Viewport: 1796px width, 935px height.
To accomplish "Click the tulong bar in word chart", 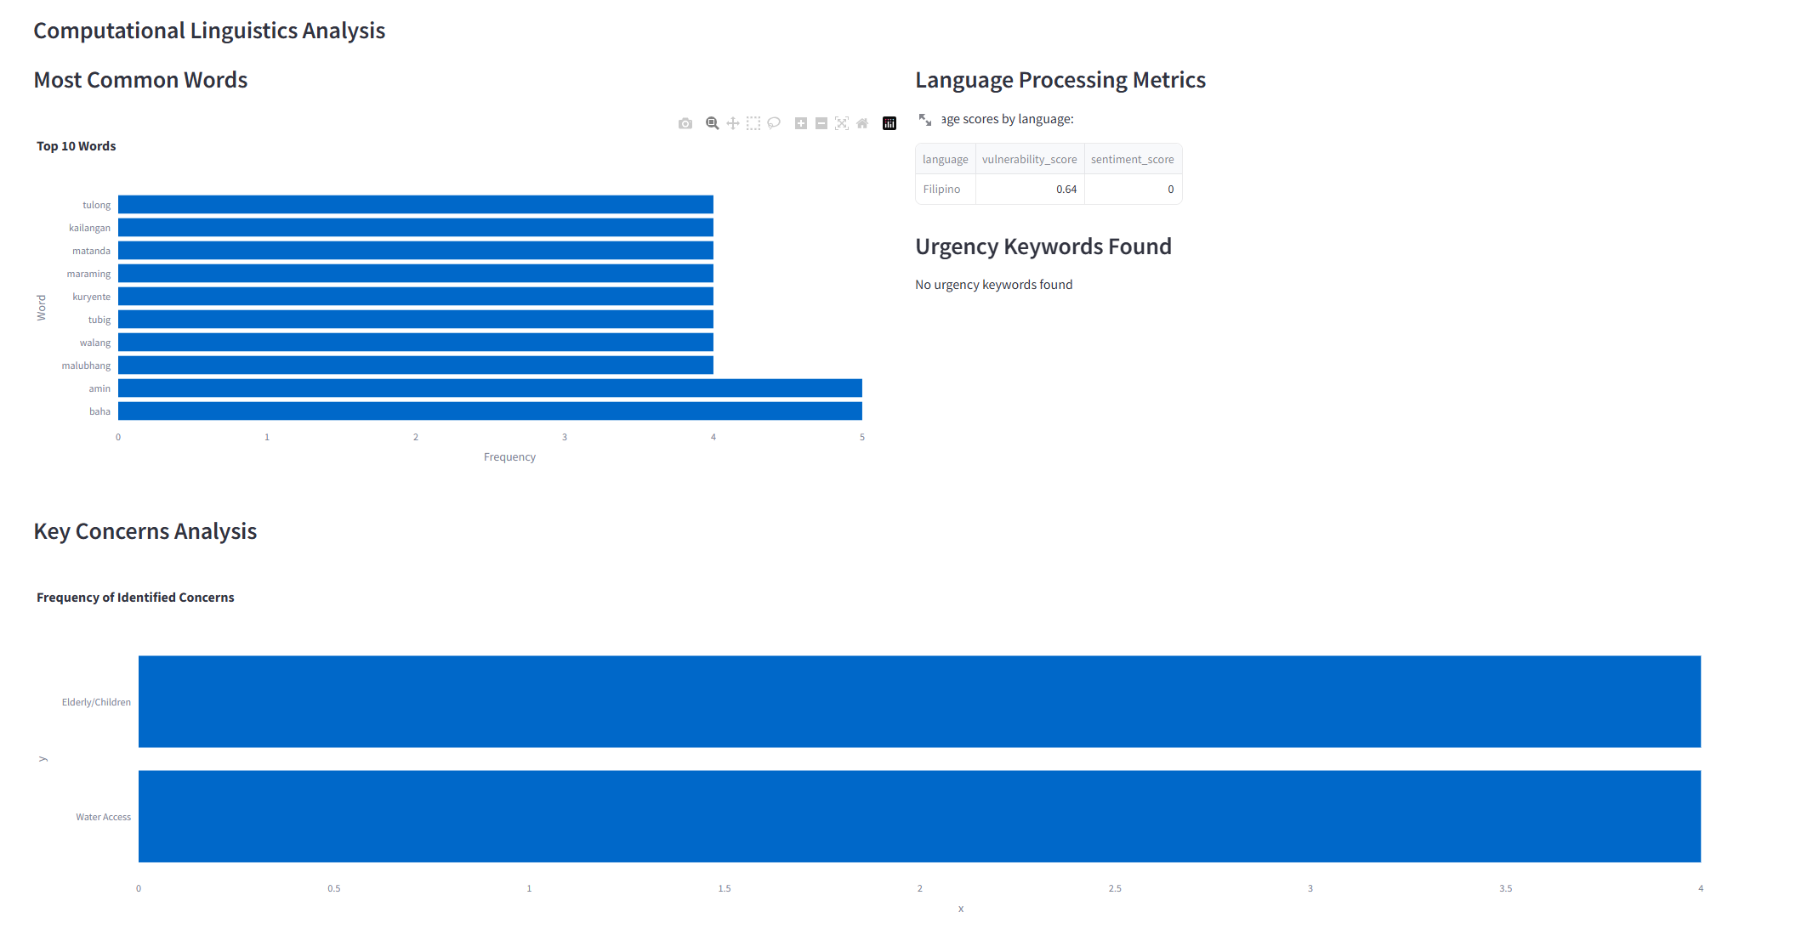I will click(415, 205).
